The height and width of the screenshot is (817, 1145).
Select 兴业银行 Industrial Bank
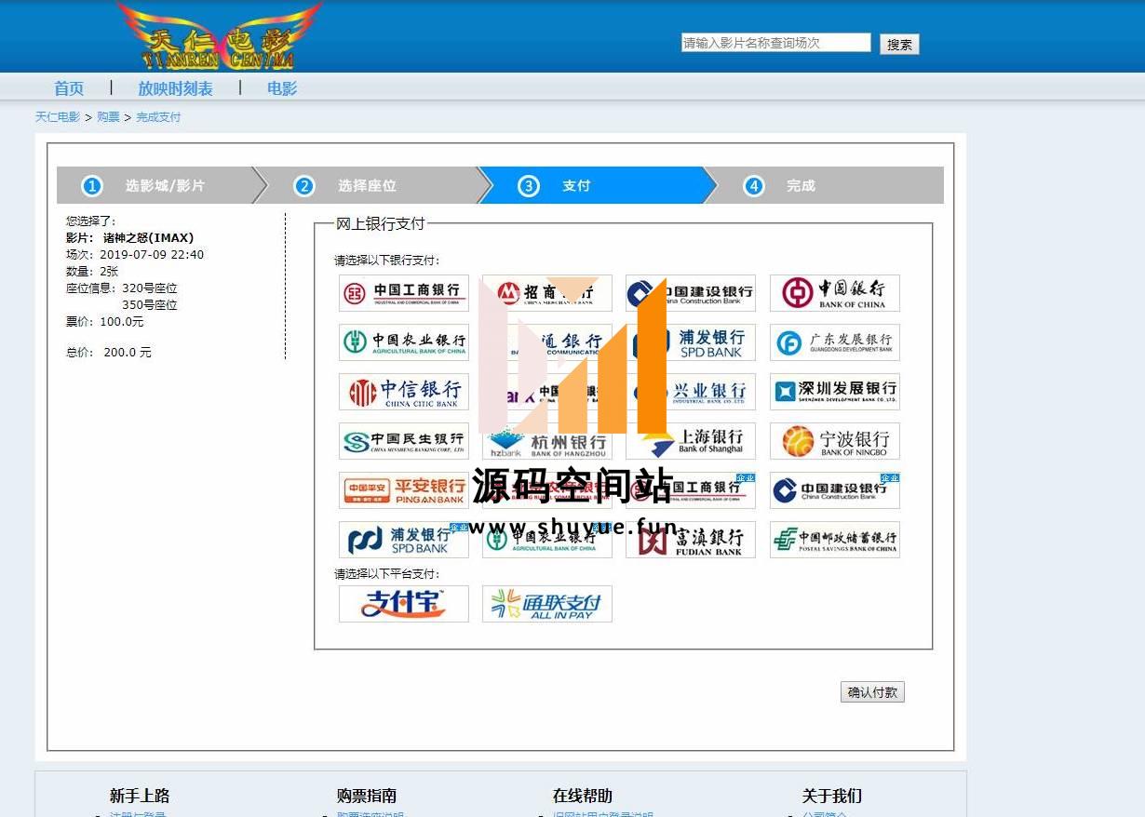691,392
